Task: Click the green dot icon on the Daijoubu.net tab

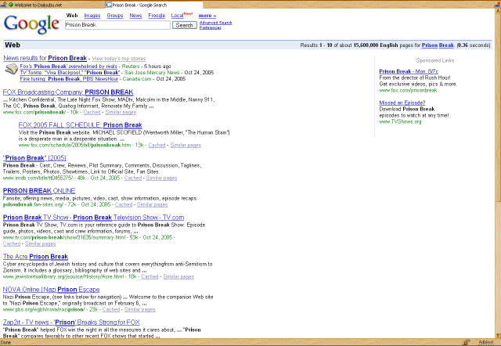Action: [11, 5]
